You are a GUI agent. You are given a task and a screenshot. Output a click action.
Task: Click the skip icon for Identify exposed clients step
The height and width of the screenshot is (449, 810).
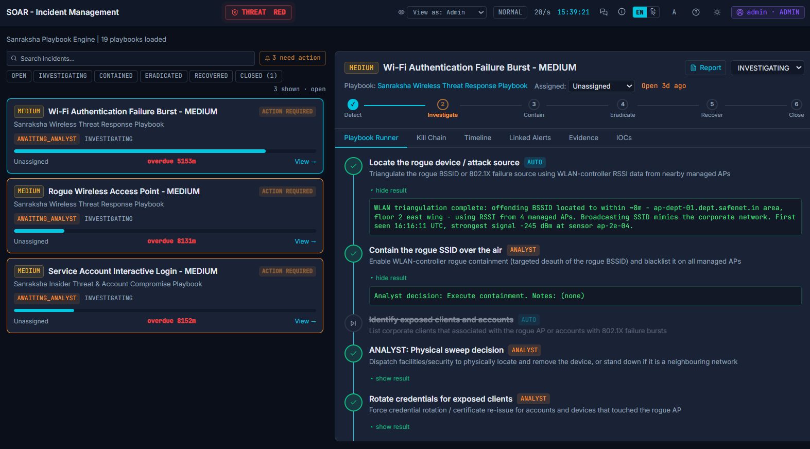click(x=353, y=323)
